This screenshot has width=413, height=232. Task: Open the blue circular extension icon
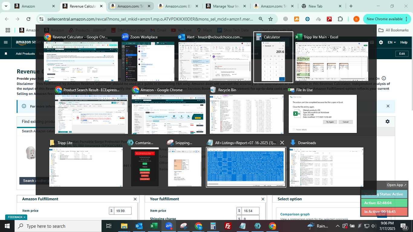(x=307, y=19)
